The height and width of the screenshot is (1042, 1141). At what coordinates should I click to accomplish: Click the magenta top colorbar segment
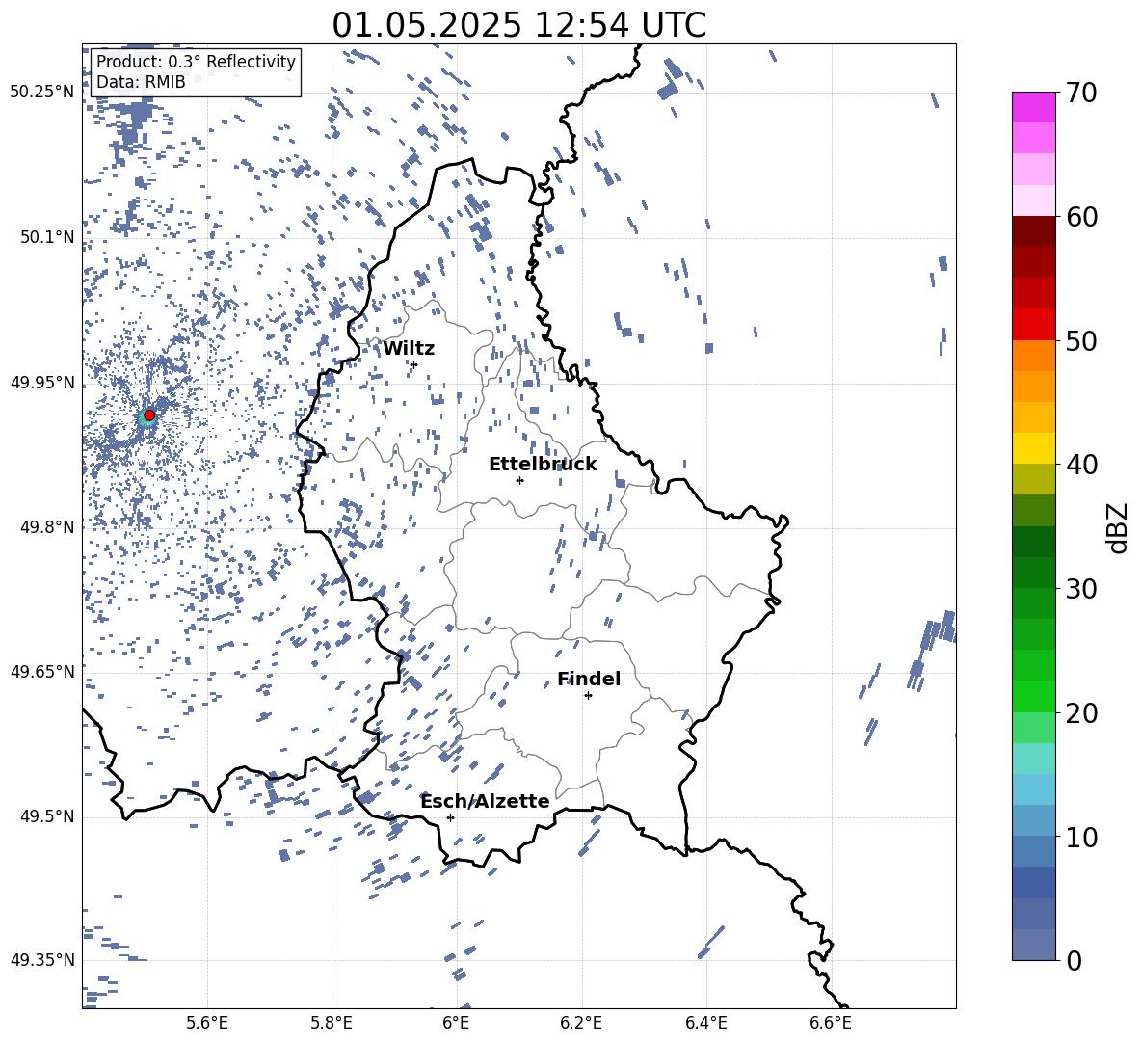coord(1033,107)
